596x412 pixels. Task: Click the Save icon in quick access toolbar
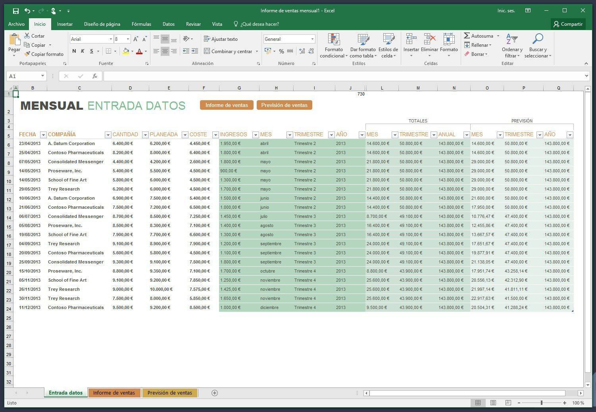click(16, 11)
